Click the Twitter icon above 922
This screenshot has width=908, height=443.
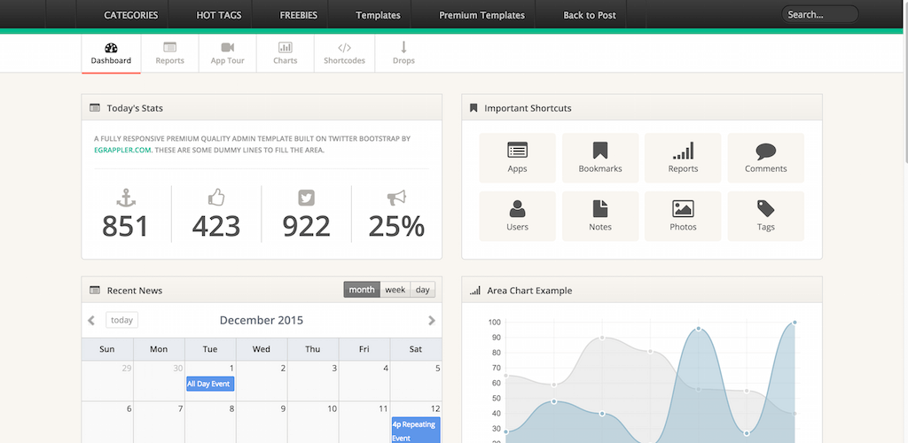click(x=306, y=198)
